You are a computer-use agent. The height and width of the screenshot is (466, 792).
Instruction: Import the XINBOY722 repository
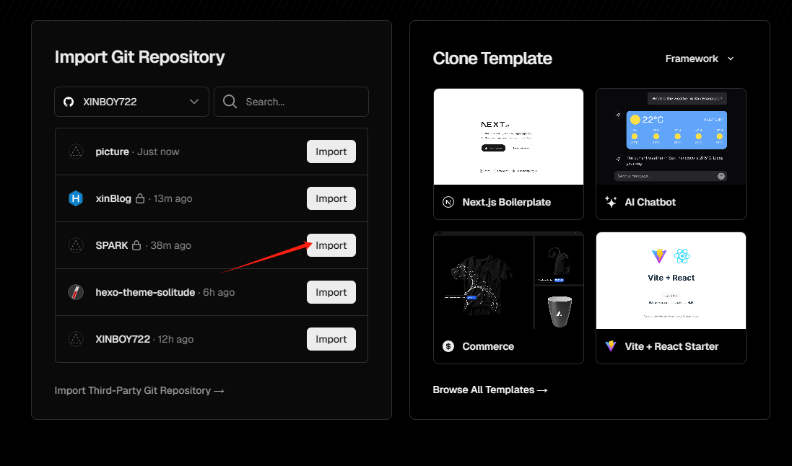(x=331, y=339)
